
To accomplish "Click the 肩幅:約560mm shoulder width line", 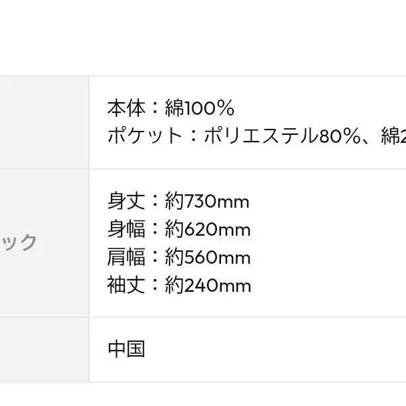I will [x=179, y=257].
